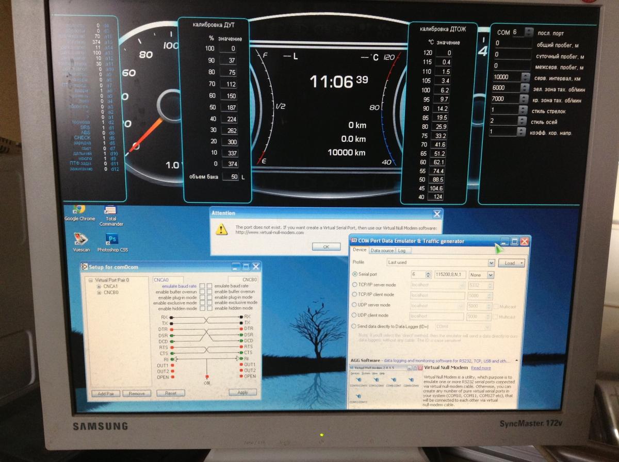Click the green CTS pin on CNCB0 side

241,353
